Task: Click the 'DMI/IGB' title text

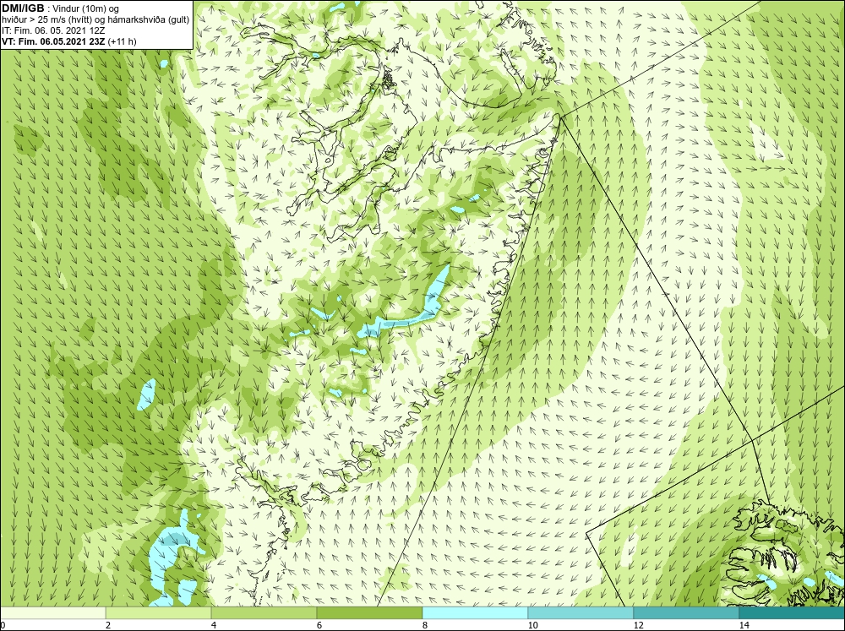Action: coord(23,8)
